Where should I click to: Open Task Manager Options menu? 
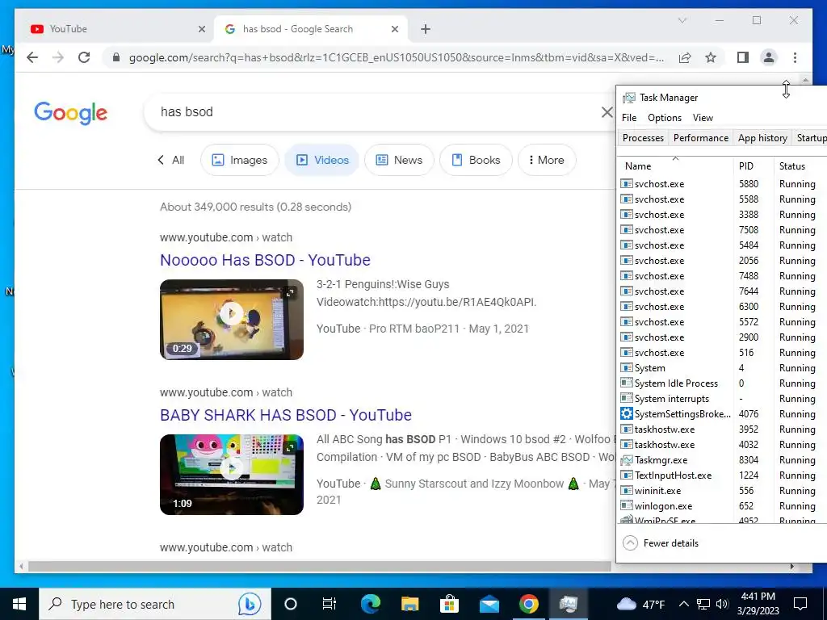click(x=665, y=118)
